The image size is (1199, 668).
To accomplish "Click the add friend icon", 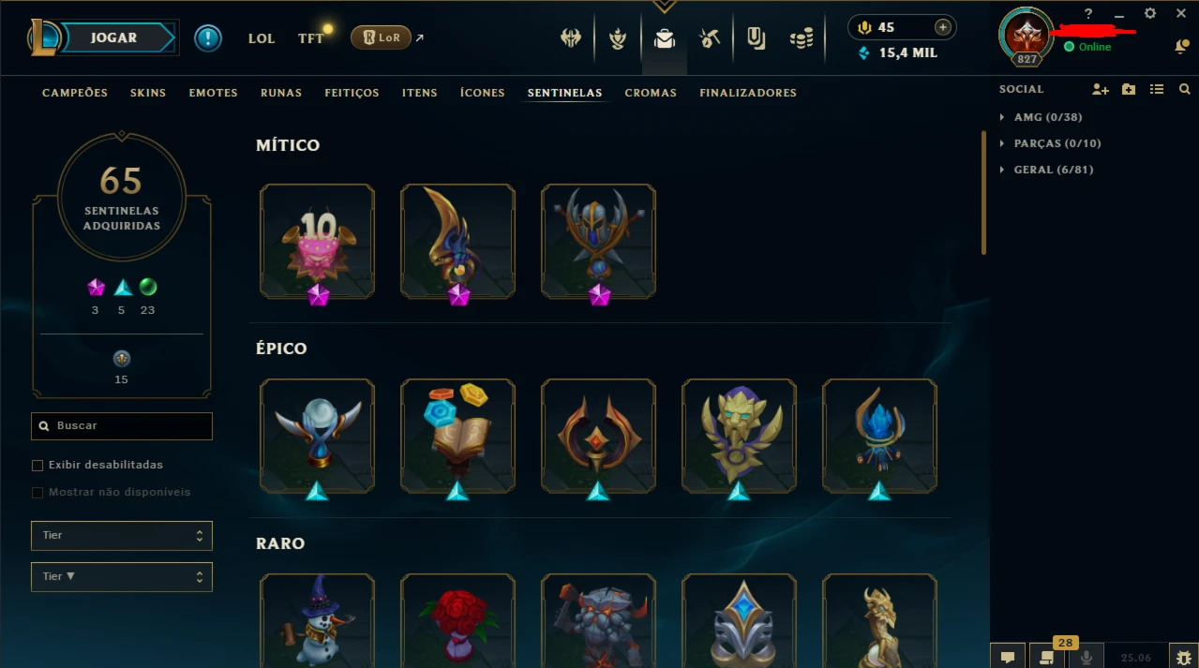I will click(1101, 89).
